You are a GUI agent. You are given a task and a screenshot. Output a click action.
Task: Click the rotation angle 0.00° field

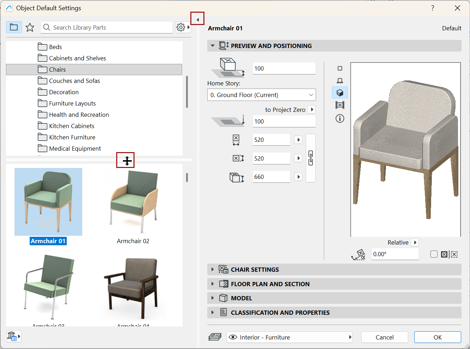(395, 254)
